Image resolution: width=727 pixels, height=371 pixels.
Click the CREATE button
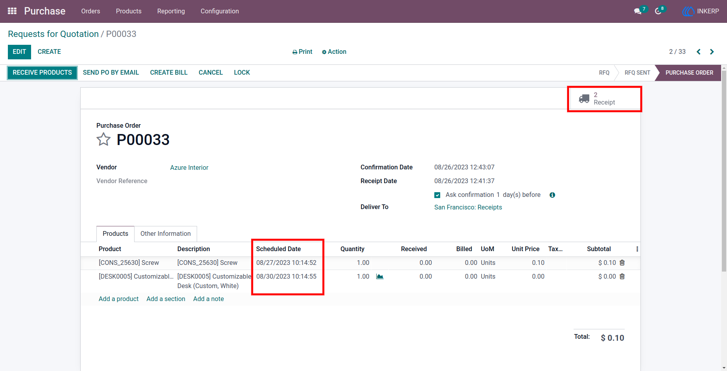pos(49,52)
